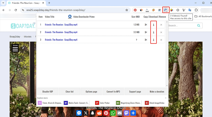Close the Explore more section
The height and width of the screenshot is (117, 212).
pyautogui.click(x=166, y=98)
